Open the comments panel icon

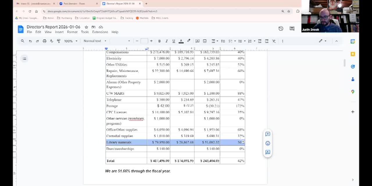tap(292, 28)
